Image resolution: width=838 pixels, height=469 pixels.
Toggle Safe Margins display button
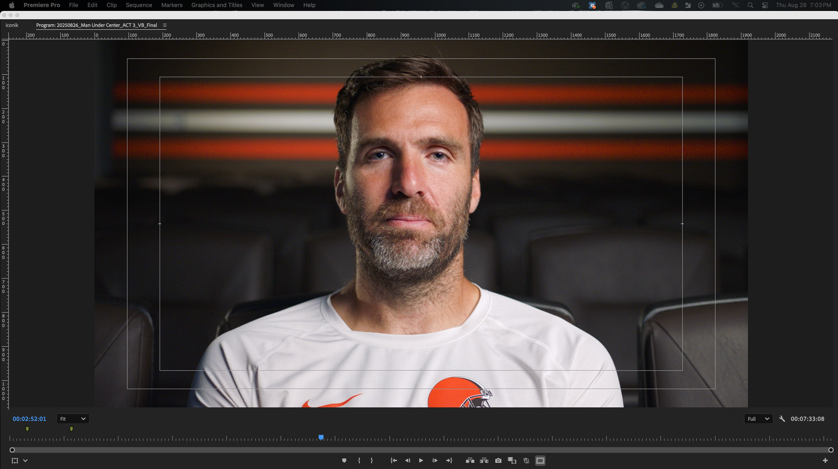pos(540,461)
